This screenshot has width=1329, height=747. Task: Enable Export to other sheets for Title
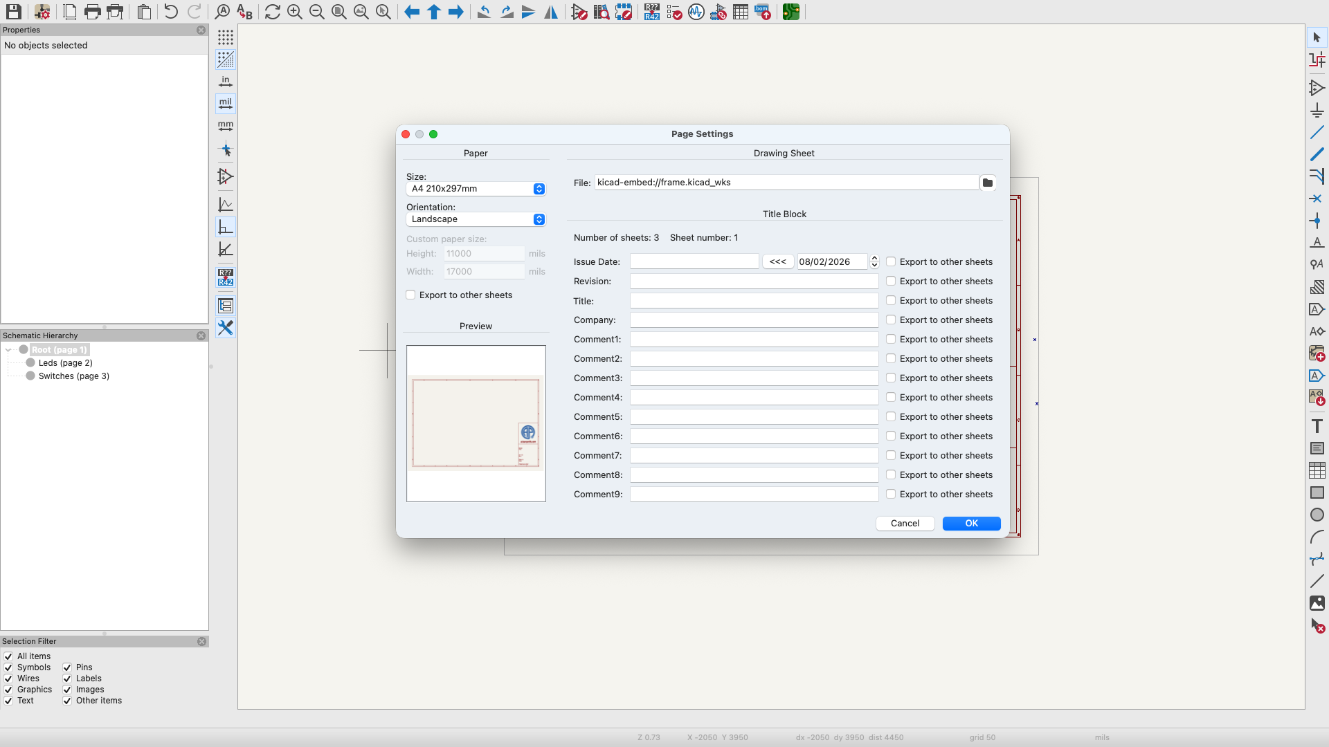[891, 300]
